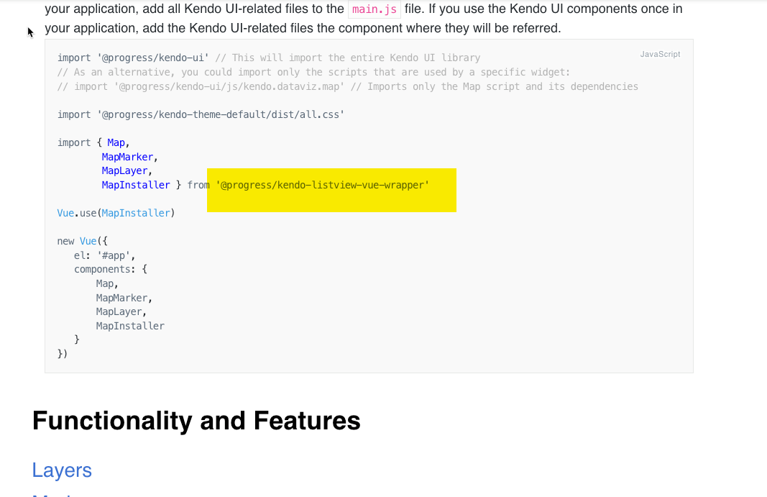Click the 'new Vue({' code line
Image resolution: width=767 pixels, height=497 pixels.
[x=82, y=241]
